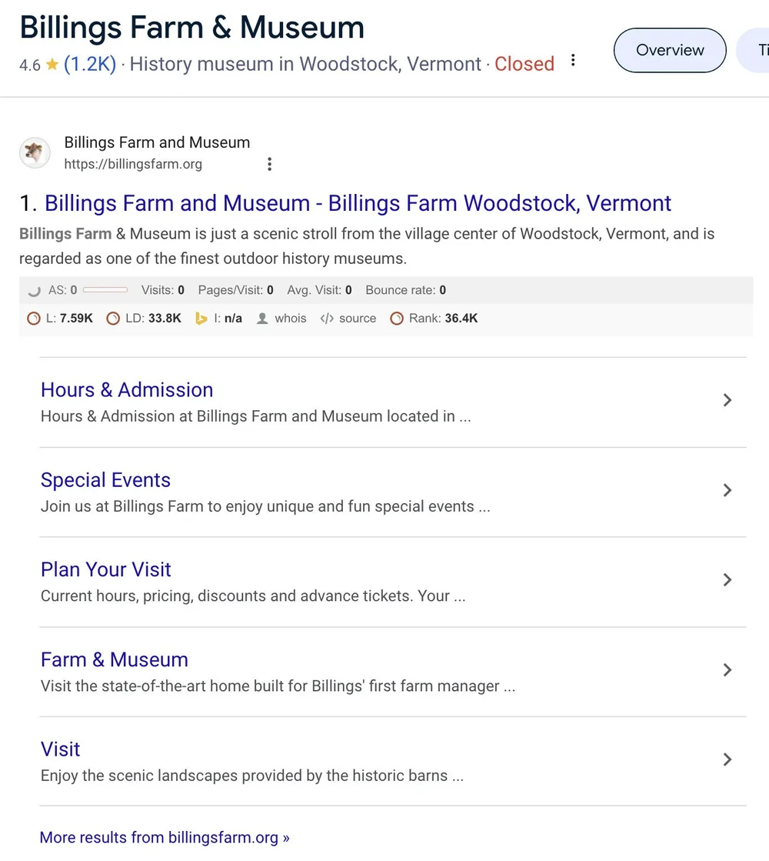This screenshot has width=769, height=861.
Task: Expand the Hours & Admission chevron
Action: coord(727,400)
